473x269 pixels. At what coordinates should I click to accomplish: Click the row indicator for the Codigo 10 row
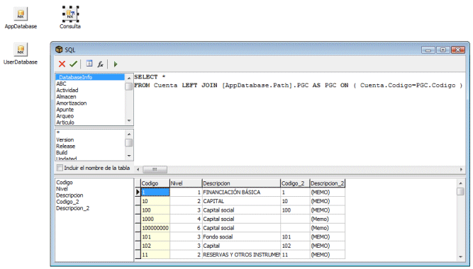tap(138, 201)
